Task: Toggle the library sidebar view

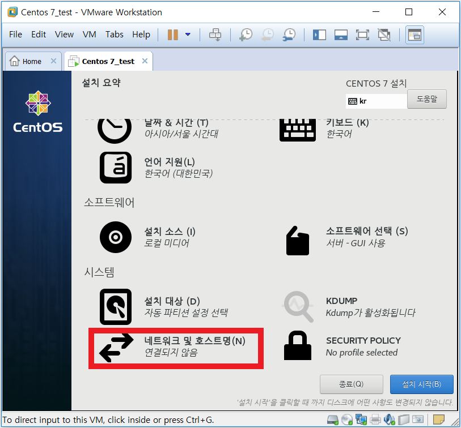Action: (319, 35)
